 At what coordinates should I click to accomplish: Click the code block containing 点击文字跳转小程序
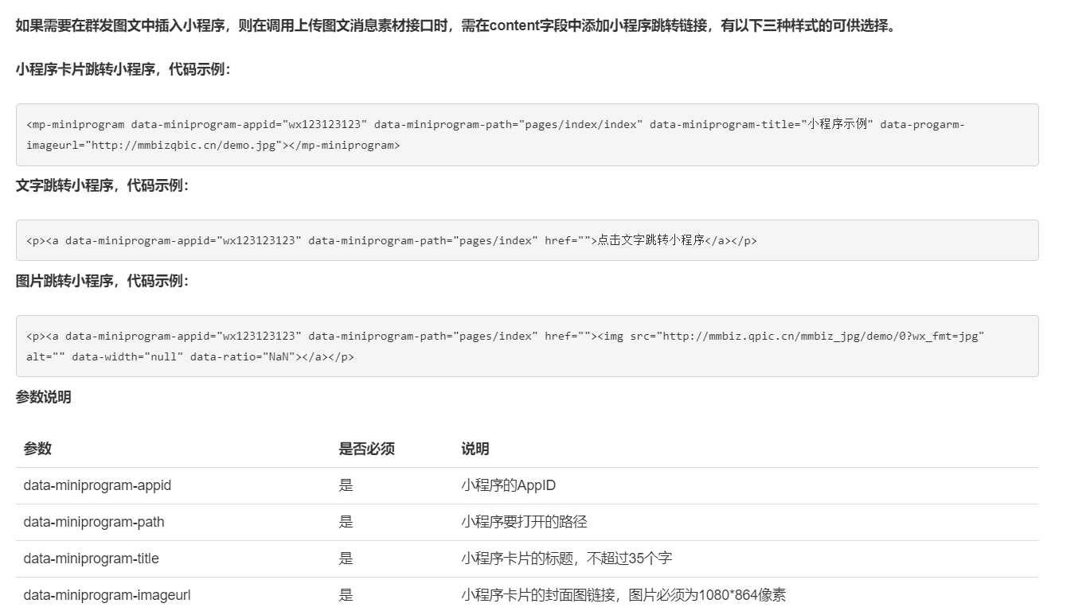(x=527, y=240)
